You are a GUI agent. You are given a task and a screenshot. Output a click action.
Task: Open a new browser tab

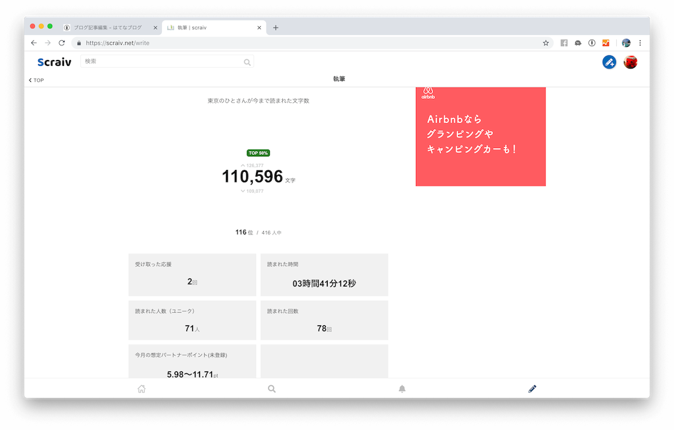[276, 28]
